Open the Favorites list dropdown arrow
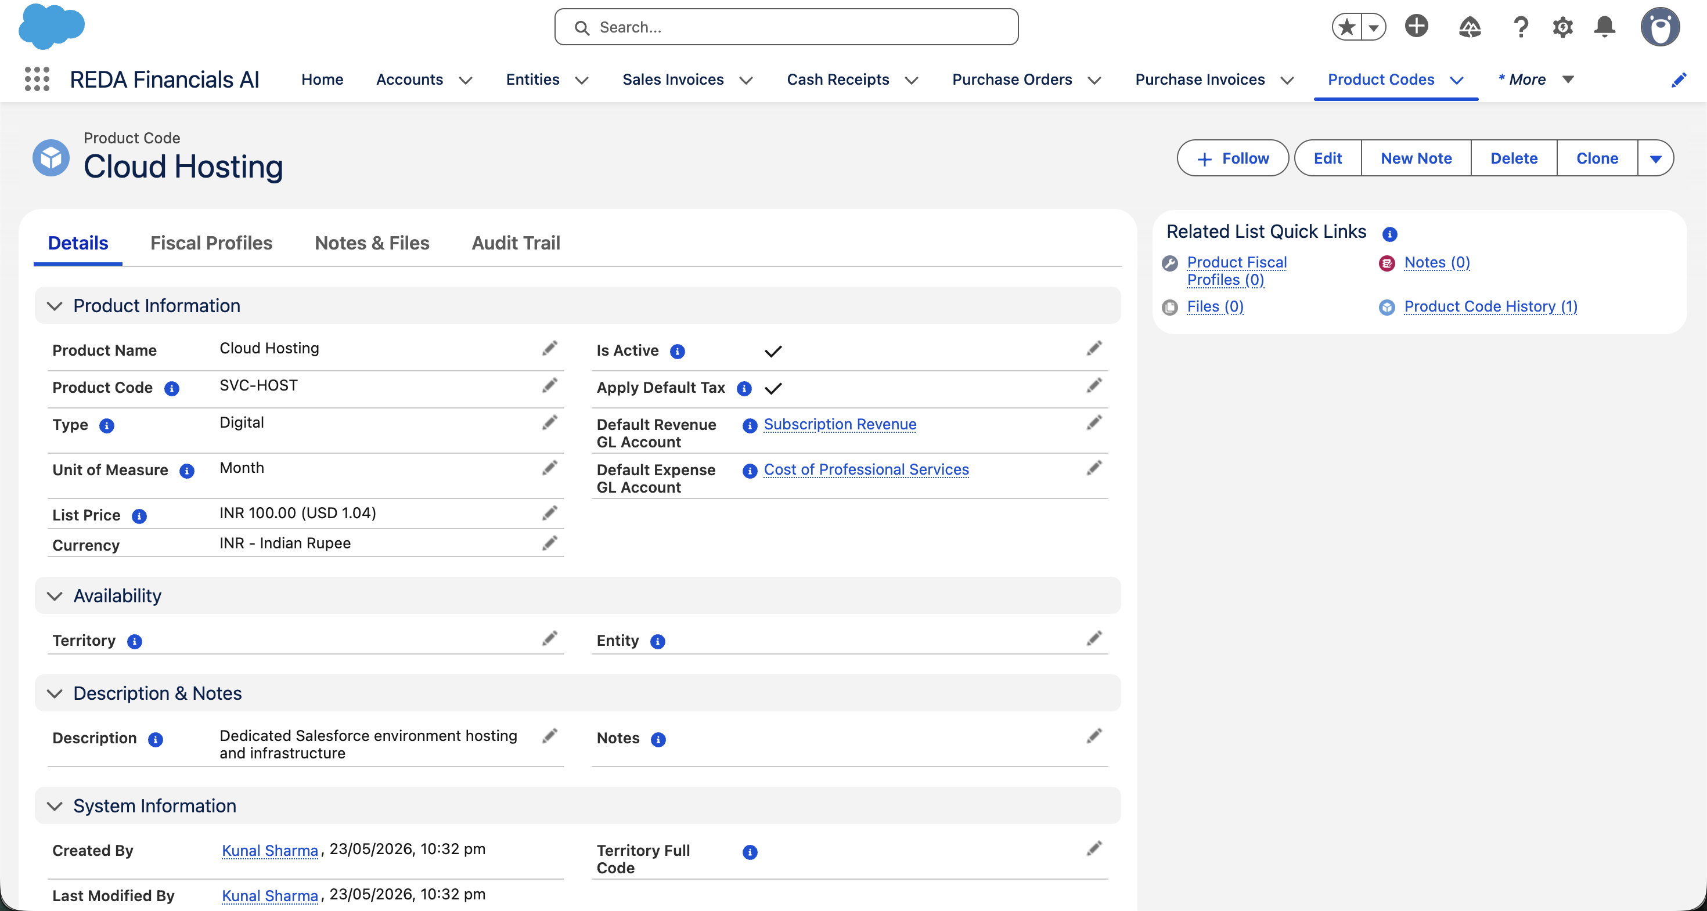This screenshot has height=911, width=1707. click(x=1374, y=27)
